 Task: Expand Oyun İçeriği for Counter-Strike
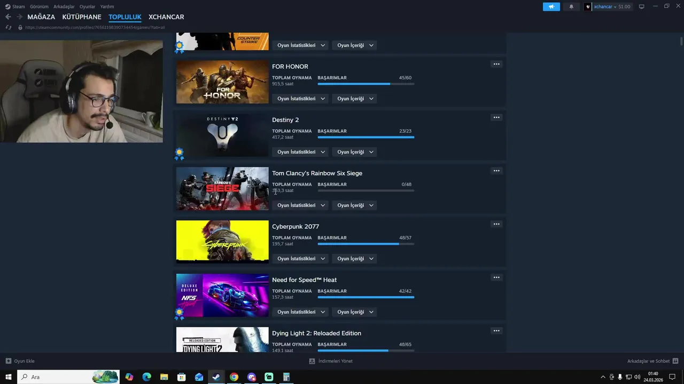tap(355, 45)
